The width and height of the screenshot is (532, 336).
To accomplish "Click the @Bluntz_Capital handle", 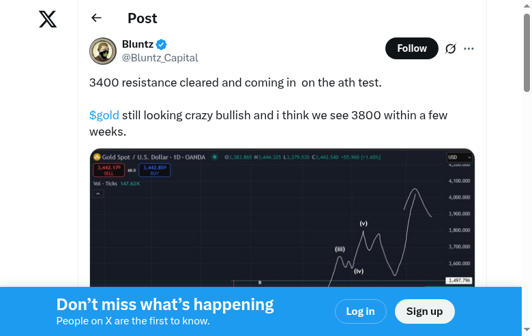I will pos(160,58).
